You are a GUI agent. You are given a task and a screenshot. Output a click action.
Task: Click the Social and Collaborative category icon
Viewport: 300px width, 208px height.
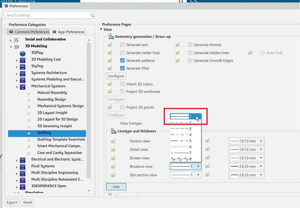[x=17, y=40]
